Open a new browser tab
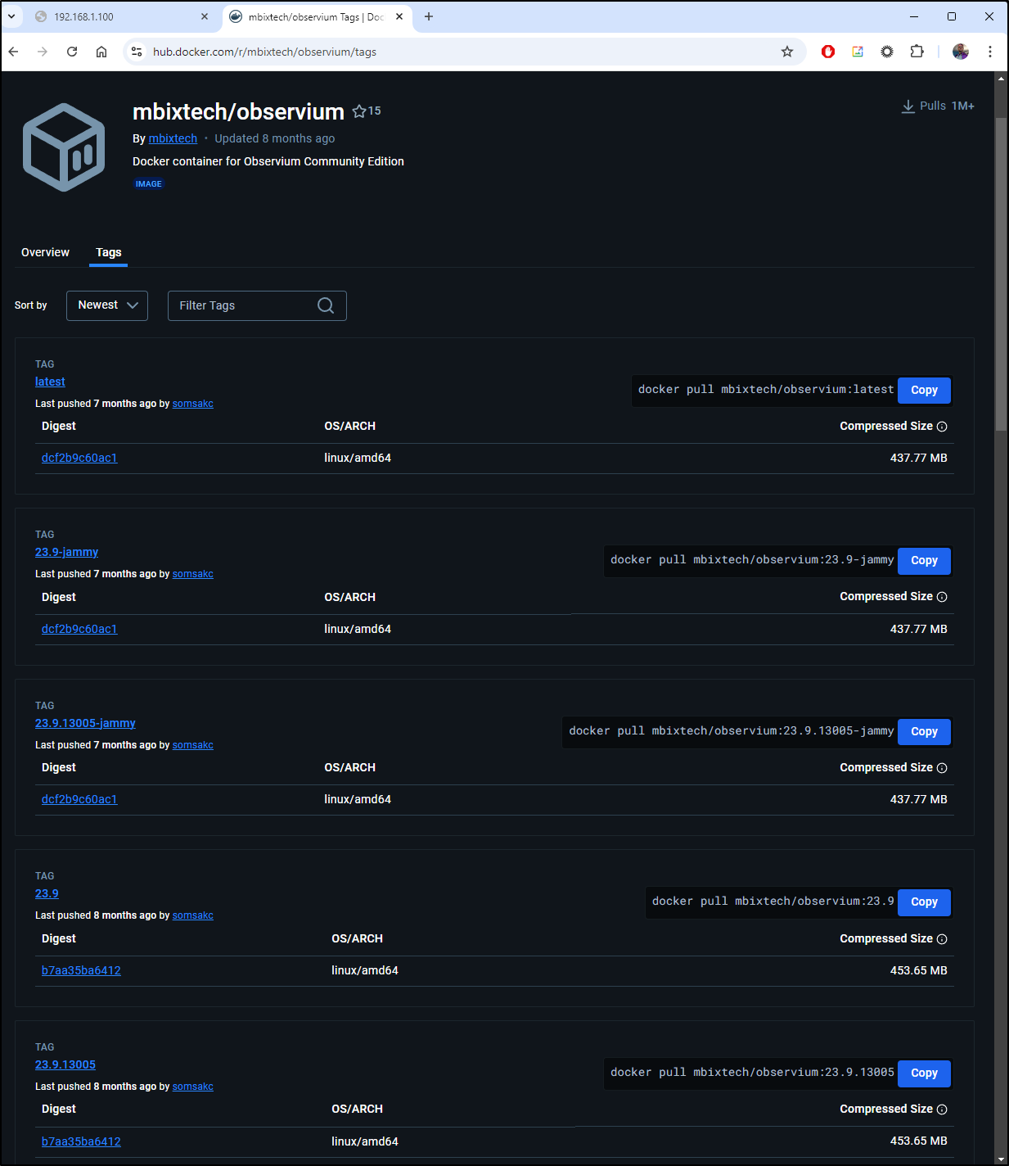 click(x=429, y=16)
